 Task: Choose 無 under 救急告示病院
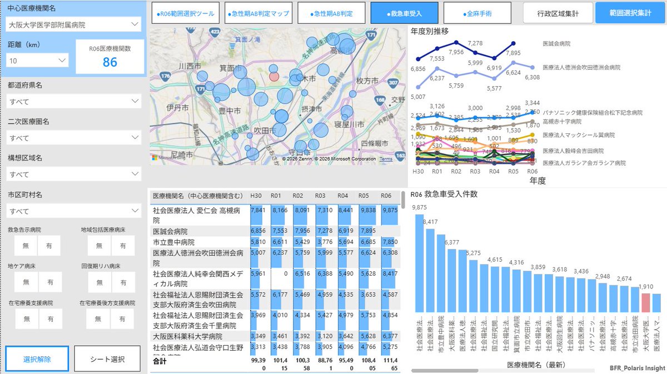(26, 246)
